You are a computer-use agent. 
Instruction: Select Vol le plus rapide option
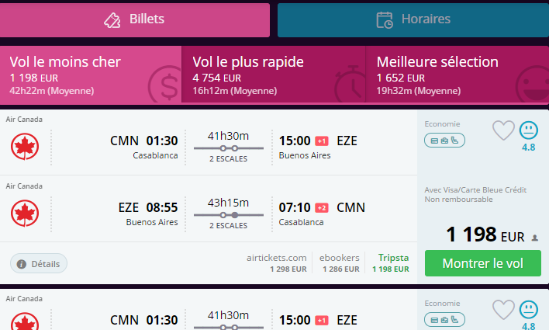(x=274, y=75)
